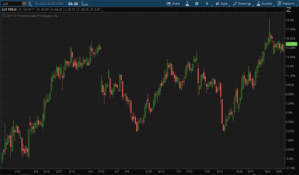Click the 4/3 date on time axis
Screen dimensions: 299x175
pos(90,172)
